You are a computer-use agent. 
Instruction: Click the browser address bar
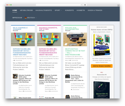tap(59, 5)
